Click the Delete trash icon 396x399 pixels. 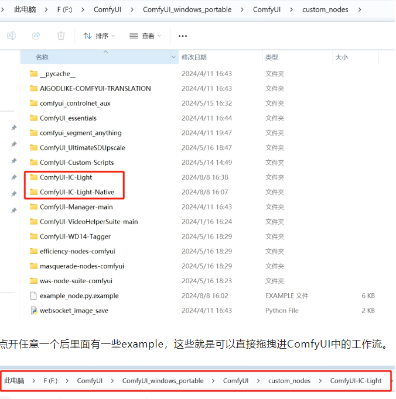click(61, 36)
